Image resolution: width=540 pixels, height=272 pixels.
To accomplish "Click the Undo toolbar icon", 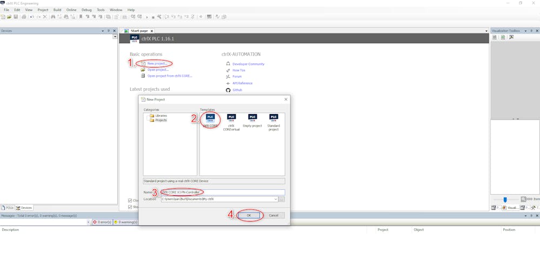I will coord(32,17).
